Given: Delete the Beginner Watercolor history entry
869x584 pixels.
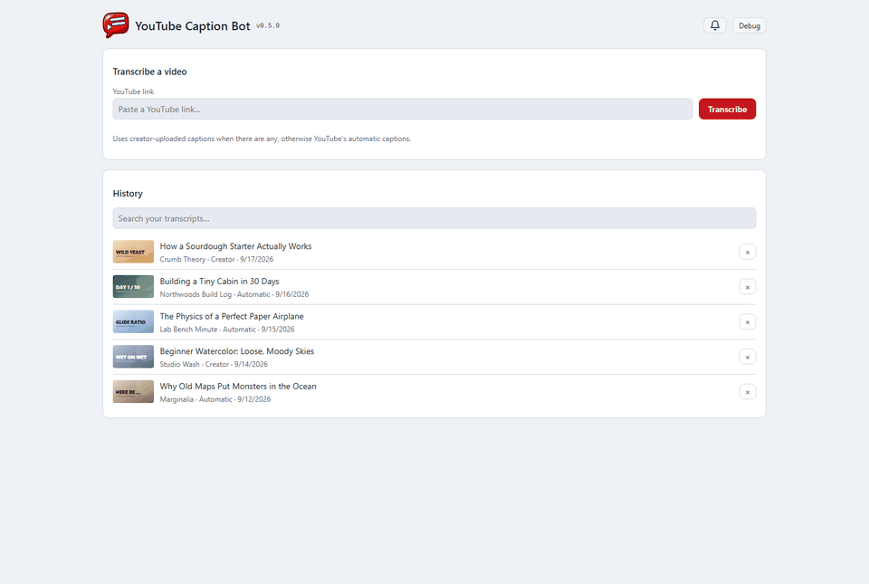Looking at the screenshot, I should (x=748, y=357).
